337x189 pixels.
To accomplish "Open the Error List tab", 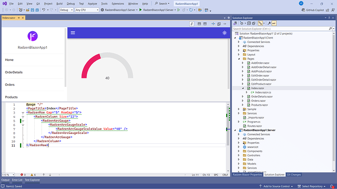I will [x=17, y=180].
